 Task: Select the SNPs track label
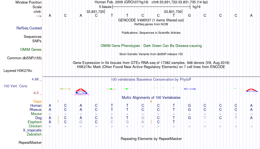tap(37, 41)
